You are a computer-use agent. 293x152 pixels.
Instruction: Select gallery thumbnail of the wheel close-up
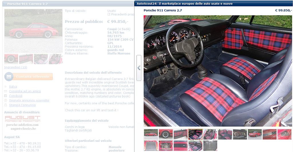[x=166, y=134]
